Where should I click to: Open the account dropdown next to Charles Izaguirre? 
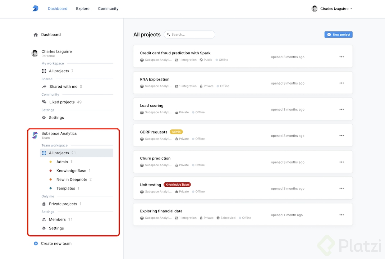pos(351,8)
